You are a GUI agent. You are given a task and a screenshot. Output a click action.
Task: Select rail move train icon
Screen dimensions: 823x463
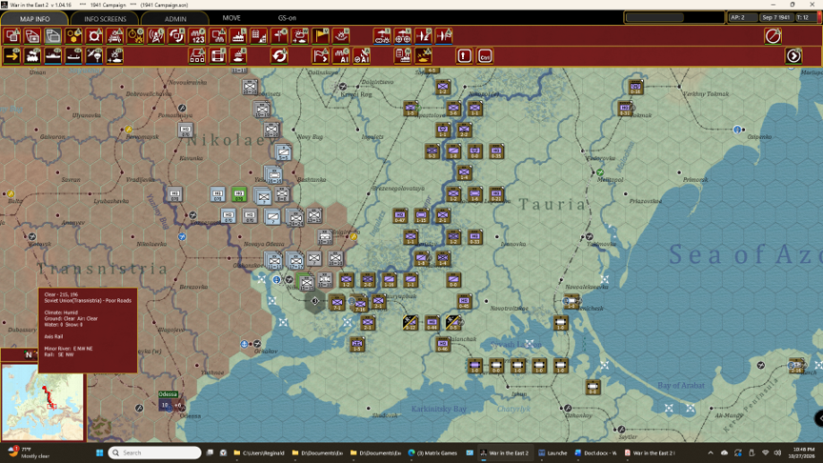pos(32,55)
